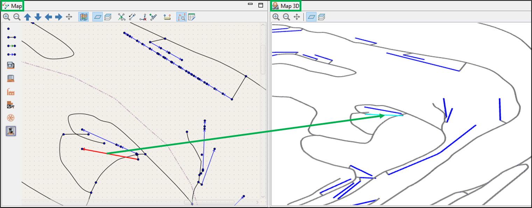
Task: Toggle single layer view in Map 3D
Action: (311, 17)
